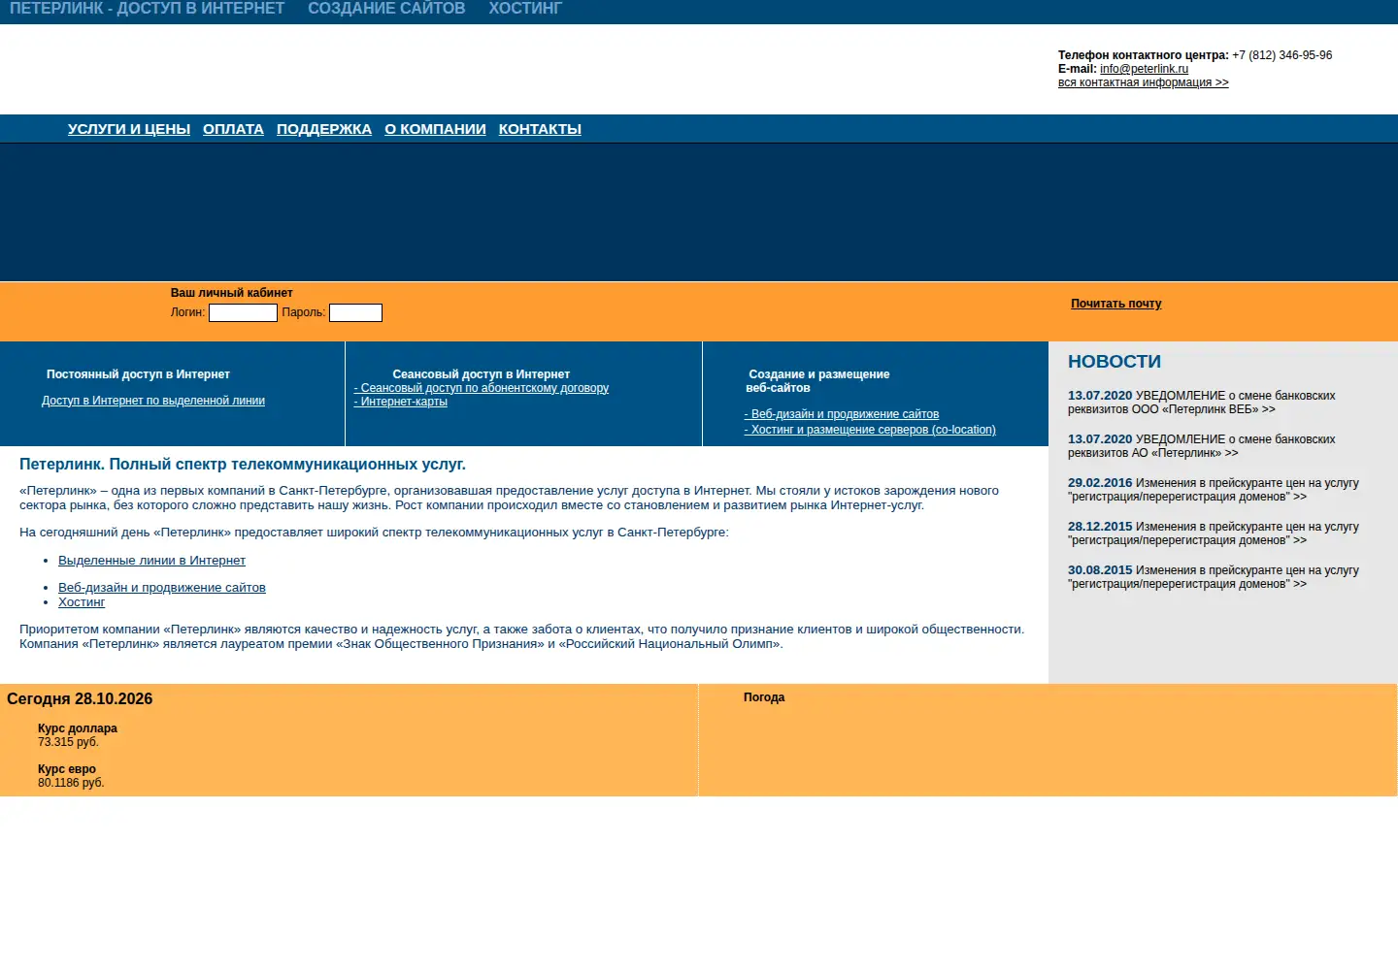Screen dimensions: 1398x970
Task: Focus the Логин input field
Action: click(x=244, y=312)
